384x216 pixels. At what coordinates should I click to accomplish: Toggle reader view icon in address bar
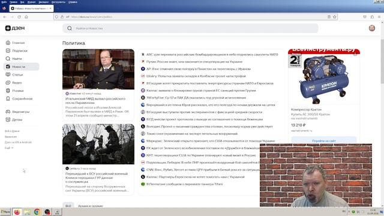click(329, 17)
